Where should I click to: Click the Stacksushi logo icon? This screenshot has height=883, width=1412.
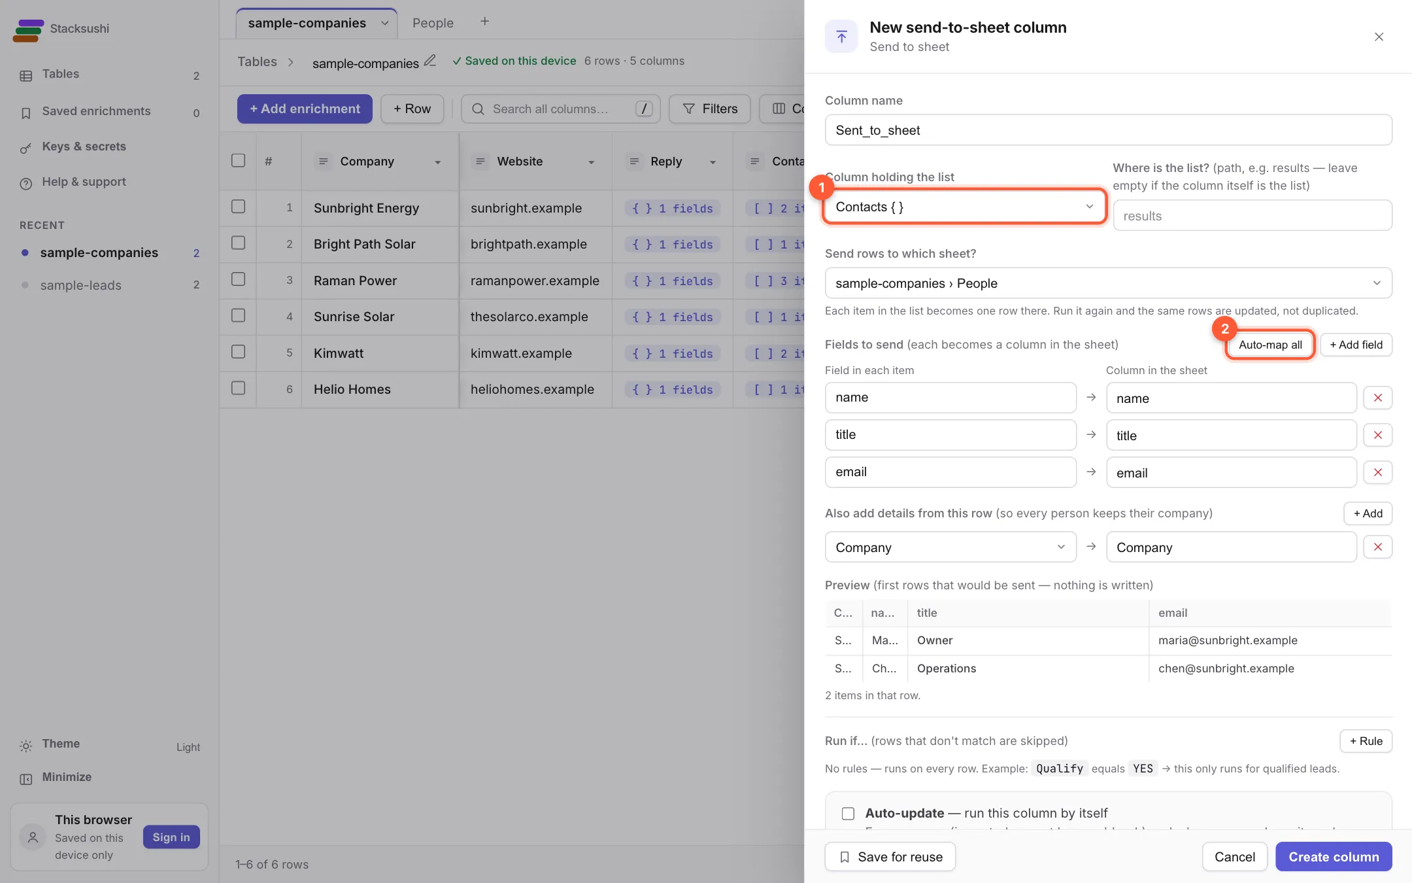(x=28, y=29)
